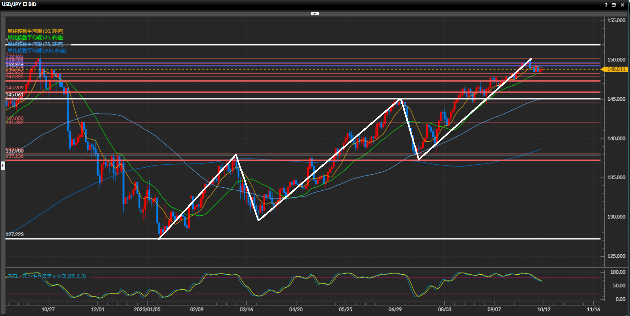Select the 145.909 red resistance line label
The image size is (630, 316).
pyautogui.click(x=15, y=88)
